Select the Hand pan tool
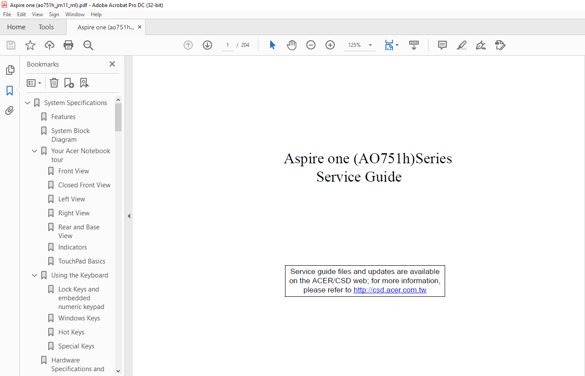This screenshot has width=585, height=376. 292,45
